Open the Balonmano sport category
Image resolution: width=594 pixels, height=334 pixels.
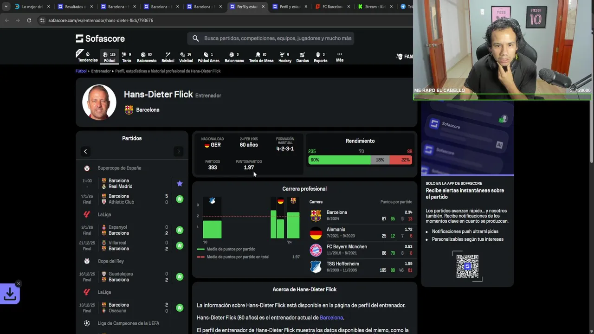pos(234,57)
